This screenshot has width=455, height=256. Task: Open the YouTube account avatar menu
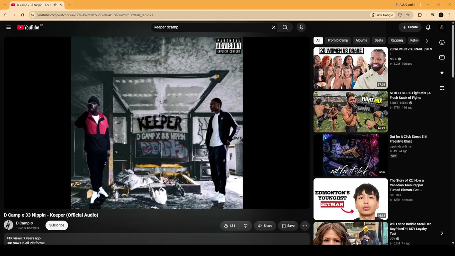[442, 27]
